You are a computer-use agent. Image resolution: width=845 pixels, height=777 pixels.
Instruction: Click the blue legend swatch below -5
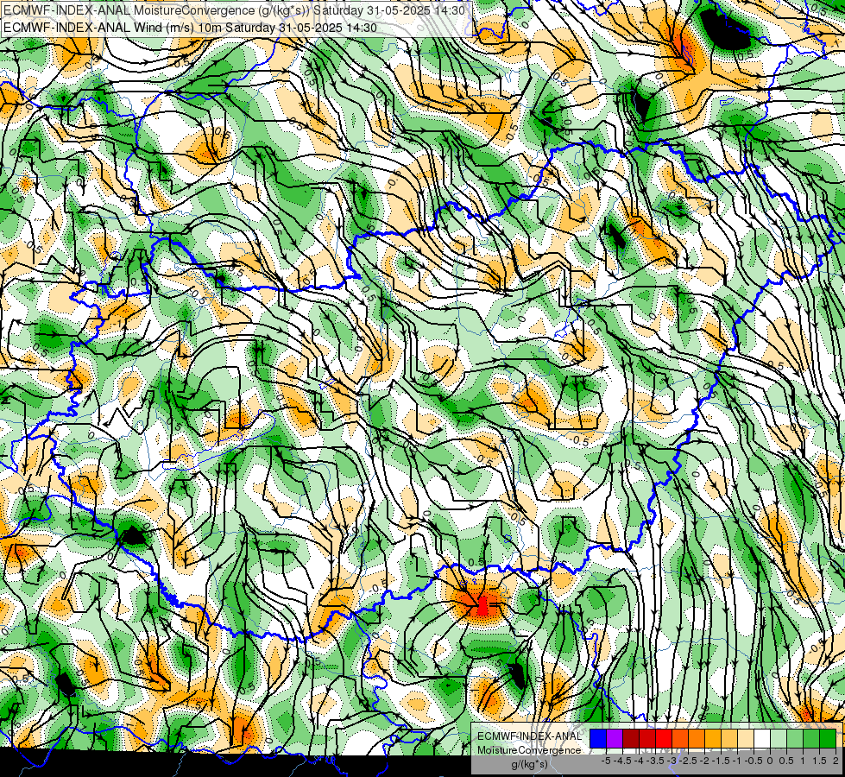pyautogui.click(x=598, y=738)
